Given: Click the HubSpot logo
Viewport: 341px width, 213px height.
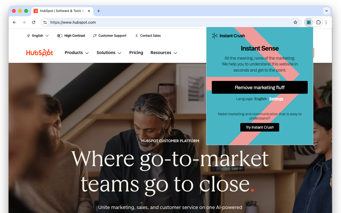Looking at the screenshot, I should click(40, 53).
